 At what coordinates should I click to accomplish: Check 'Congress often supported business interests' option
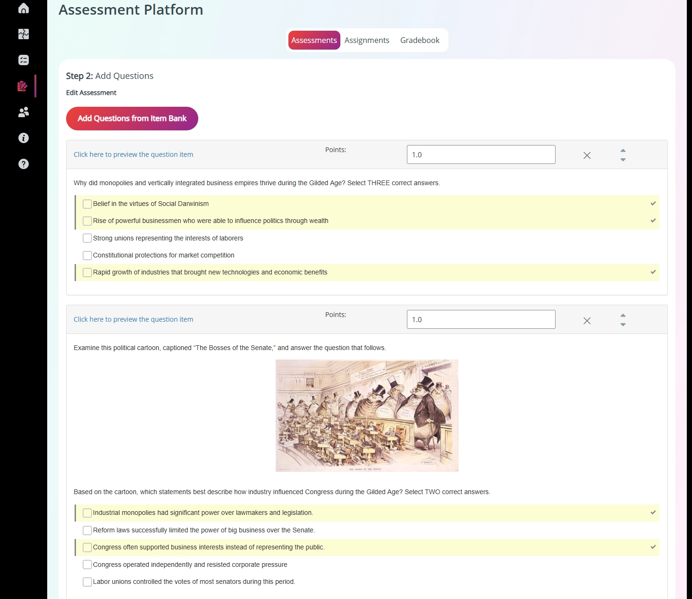87,548
